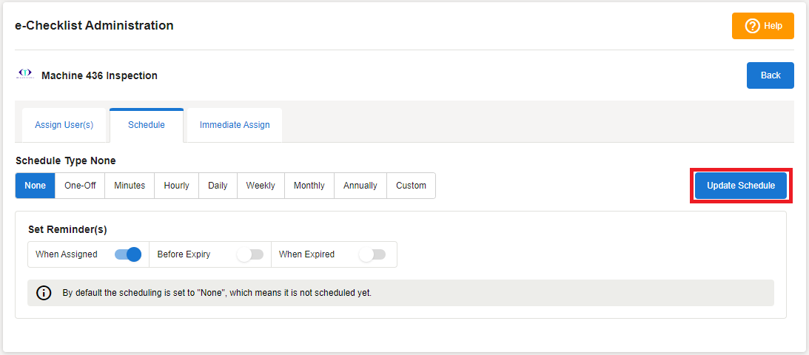Open the Assign User(s) tab
The width and height of the screenshot is (809, 355).
pos(64,125)
